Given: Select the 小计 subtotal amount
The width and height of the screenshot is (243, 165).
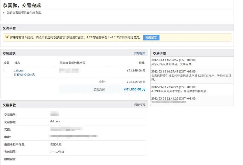Looking at the screenshot, I should (x=136, y=82).
